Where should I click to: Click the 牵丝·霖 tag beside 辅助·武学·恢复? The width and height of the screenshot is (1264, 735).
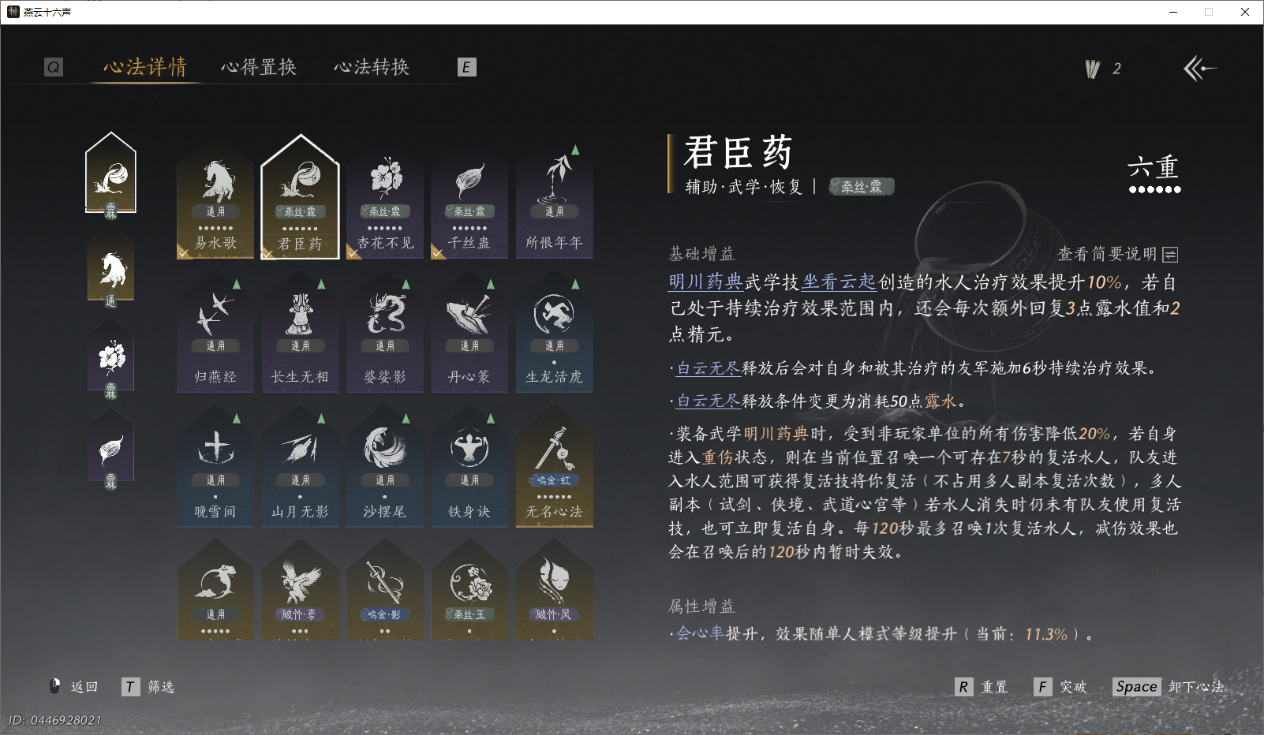[862, 187]
